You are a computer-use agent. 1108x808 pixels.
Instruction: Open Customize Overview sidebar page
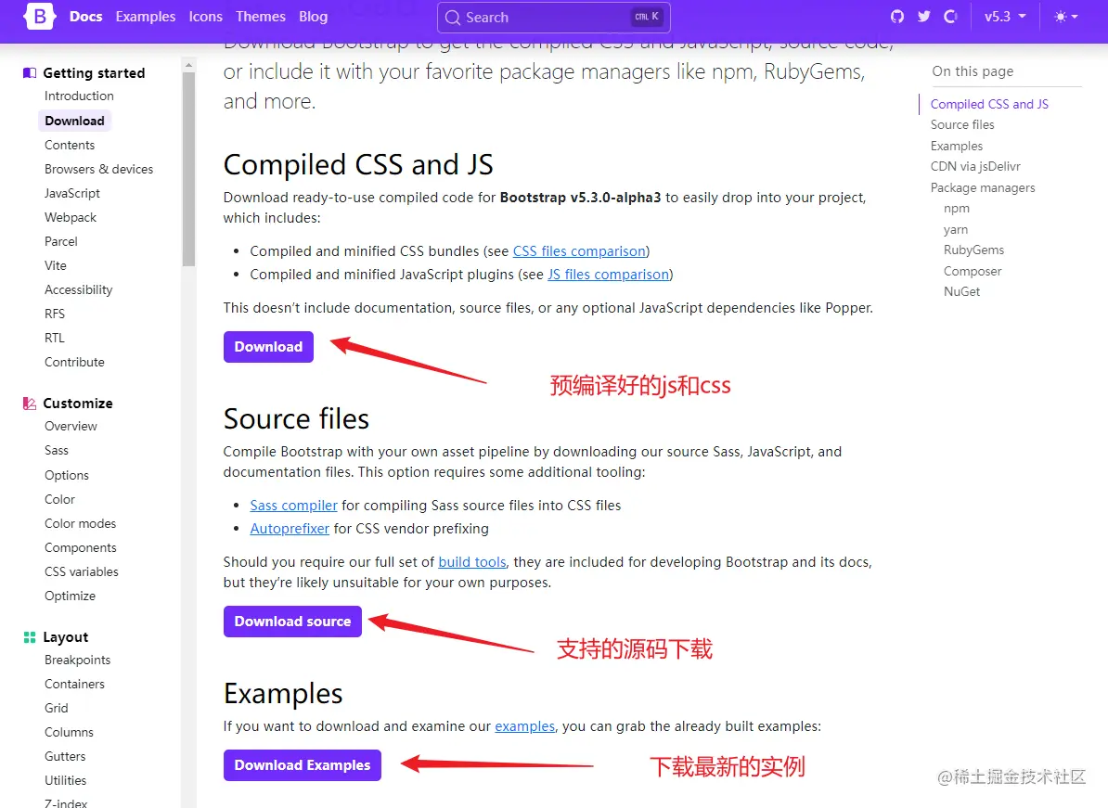pos(71,427)
